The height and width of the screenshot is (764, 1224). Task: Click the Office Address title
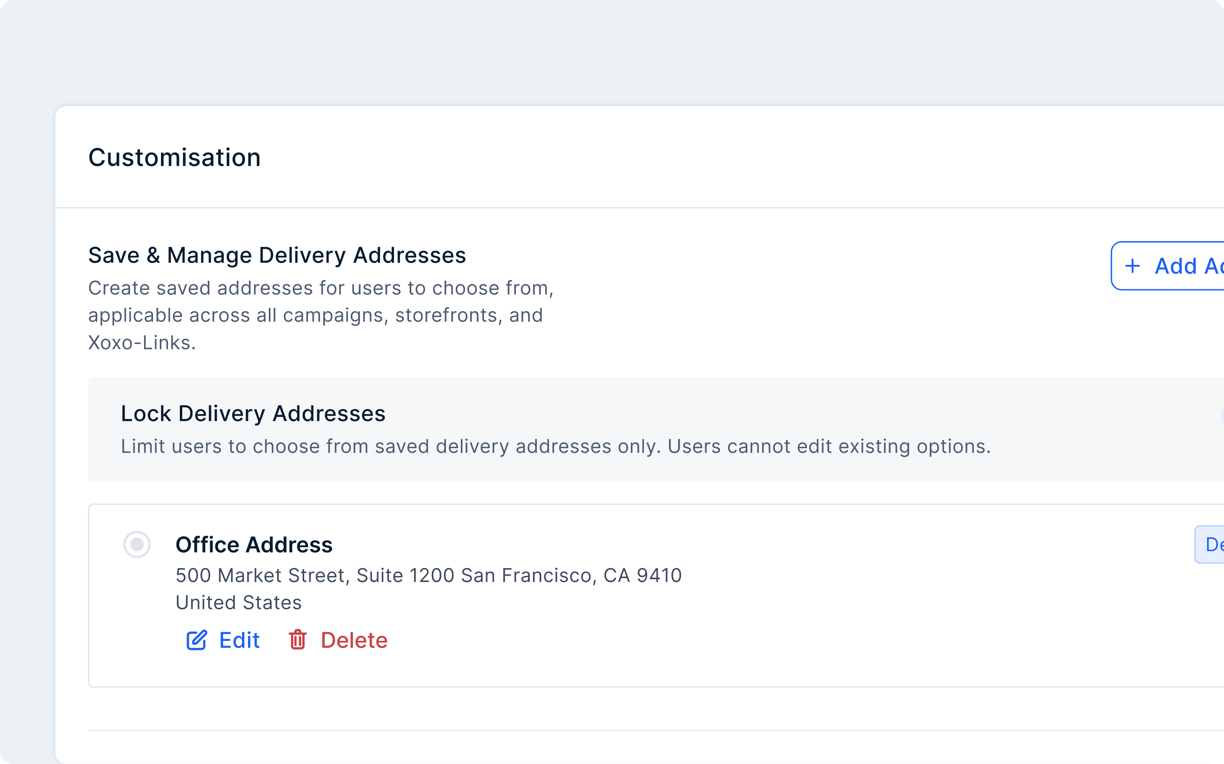254,545
